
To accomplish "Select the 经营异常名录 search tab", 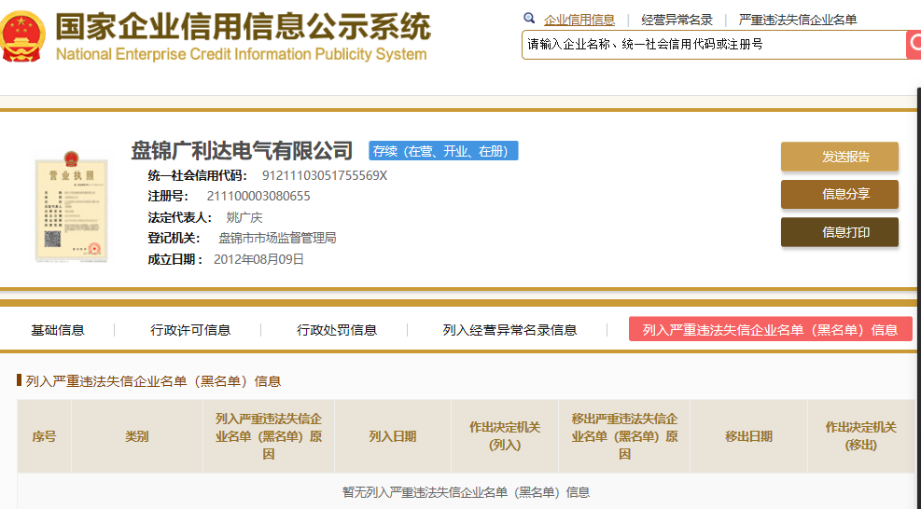I will coord(677,20).
